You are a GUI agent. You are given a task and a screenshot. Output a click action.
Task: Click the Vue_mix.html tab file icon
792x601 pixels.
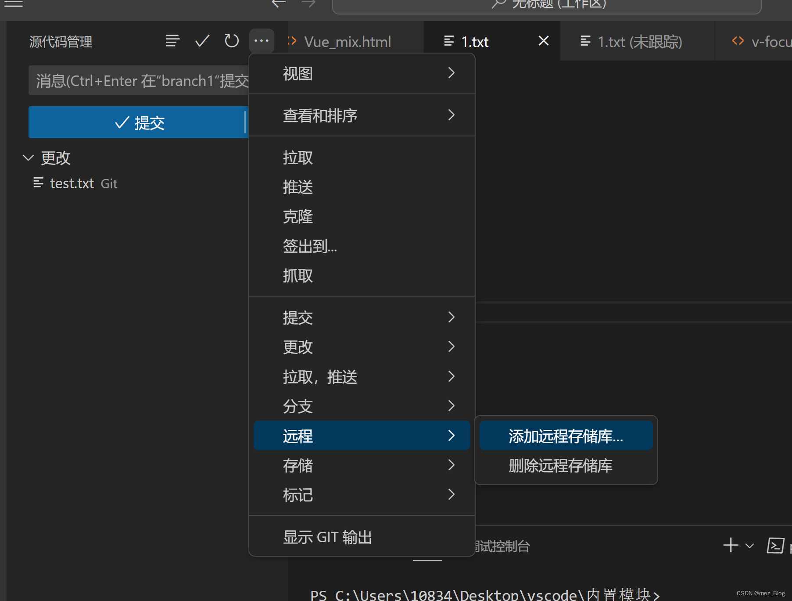[x=292, y=41]
